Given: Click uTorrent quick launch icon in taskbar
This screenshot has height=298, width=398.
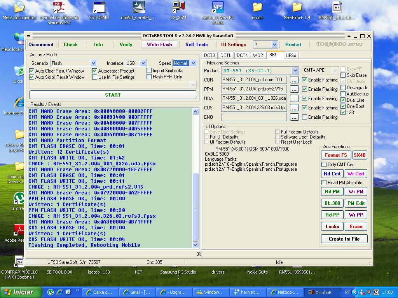Looking at the screenshot, I should pyautogui.click(x=51, y=293).
